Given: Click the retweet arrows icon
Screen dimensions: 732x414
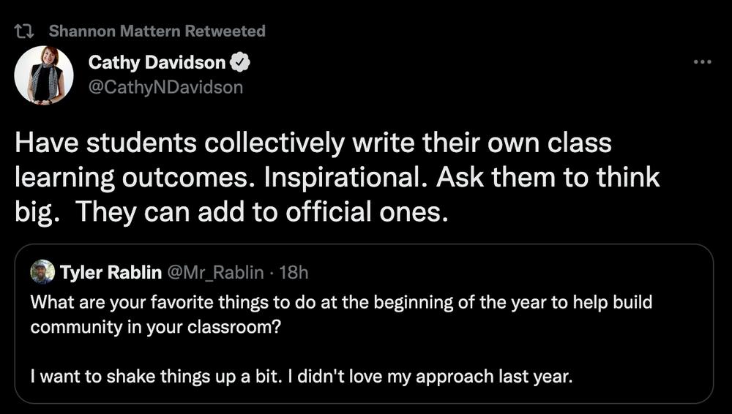Looking at the screenshot, I should pyautogui.click(x=23, y=31).
